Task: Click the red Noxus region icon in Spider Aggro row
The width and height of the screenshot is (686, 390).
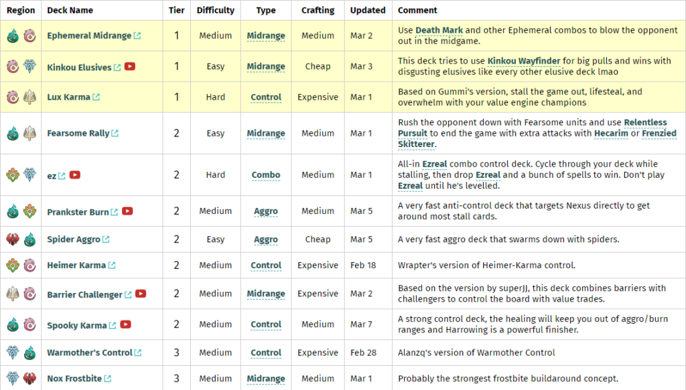Action: 13,239
